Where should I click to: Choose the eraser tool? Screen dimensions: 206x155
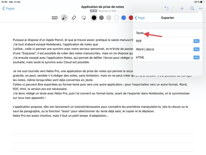74,18
